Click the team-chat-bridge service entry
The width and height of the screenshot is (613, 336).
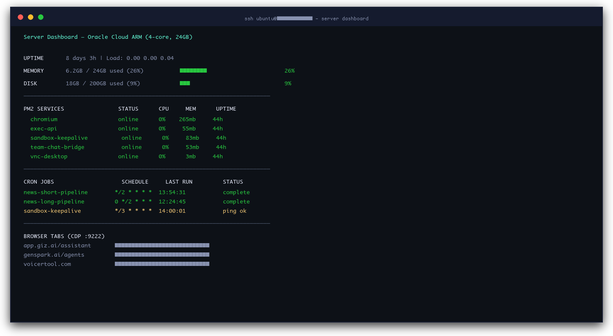(57, 147)
